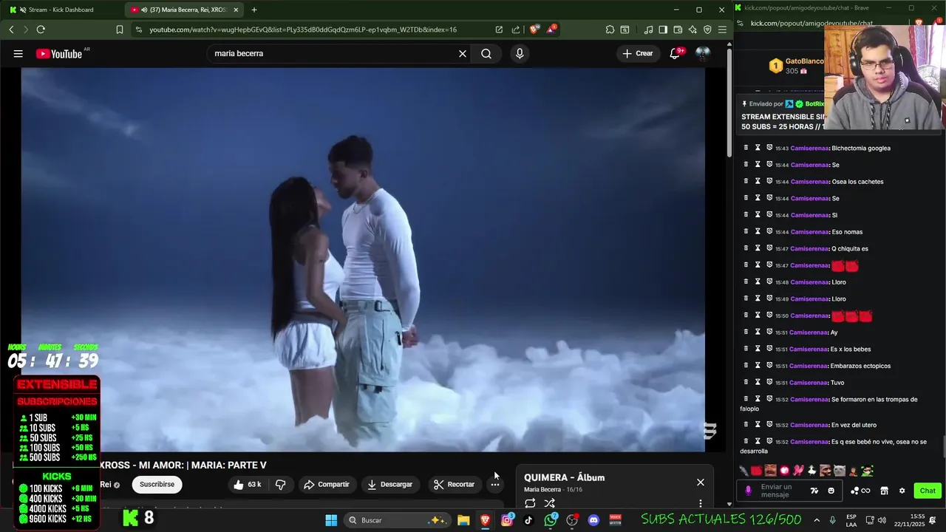Image resolution: width=946 pixels, height=532 pixels.
Task: Open QUIMERA playlist three-dot options menu
Action: (701, 503)
